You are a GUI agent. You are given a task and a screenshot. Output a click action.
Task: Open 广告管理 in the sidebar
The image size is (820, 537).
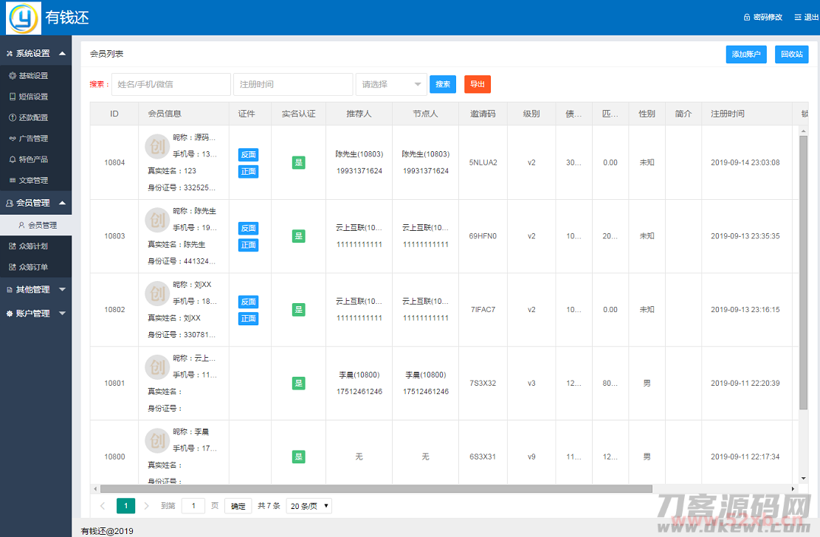click(x=33, y=139)
